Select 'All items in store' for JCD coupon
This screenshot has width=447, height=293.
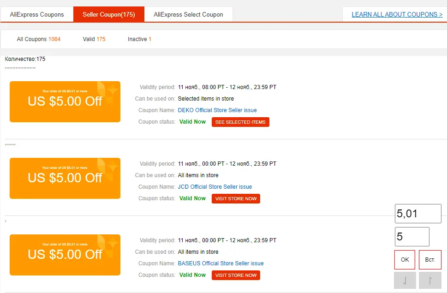(x=198, y=175)
